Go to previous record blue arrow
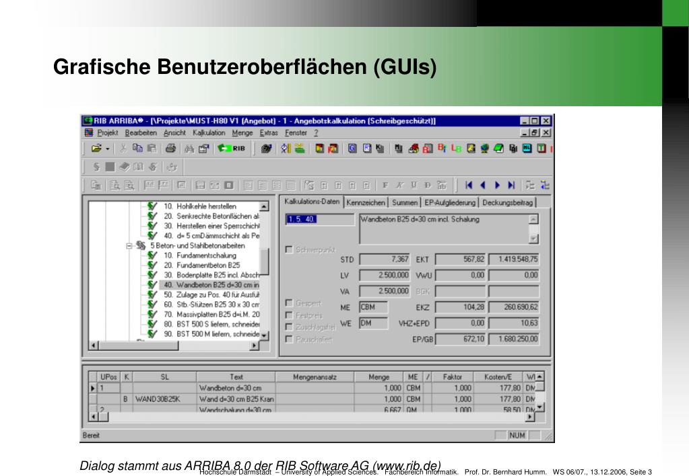 (x=483, y=185)
